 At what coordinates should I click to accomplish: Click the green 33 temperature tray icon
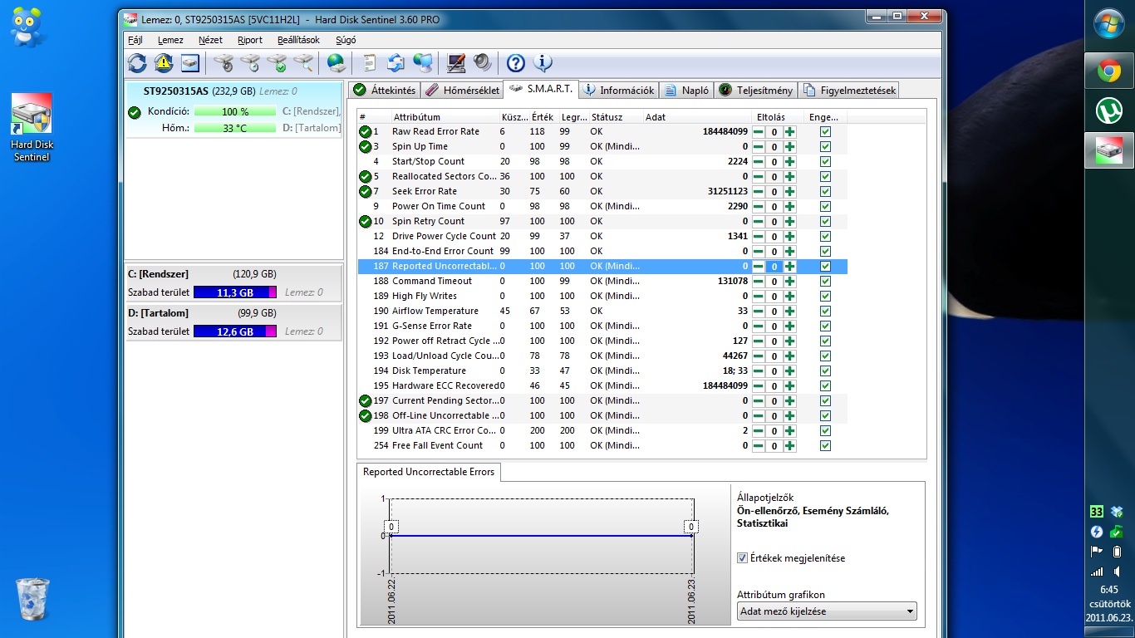coord(1097,512)
